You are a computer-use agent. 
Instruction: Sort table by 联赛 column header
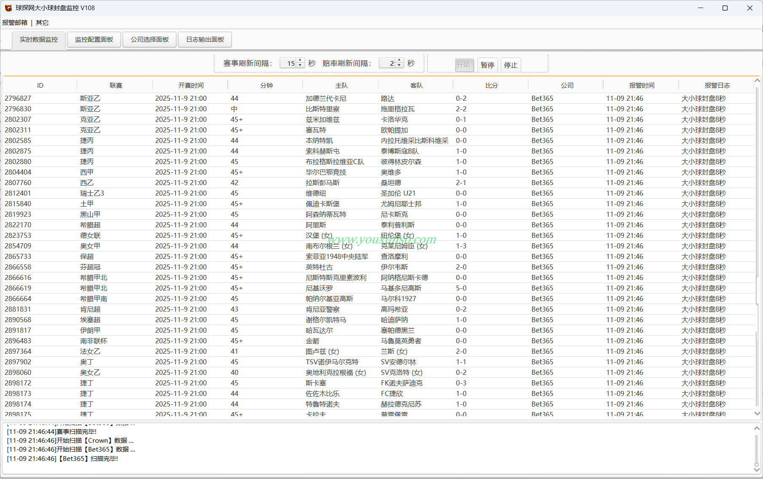pyautogui.click(x=116, y=85)
